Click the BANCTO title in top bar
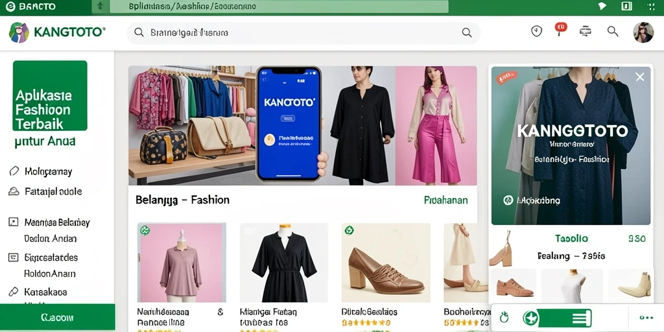 pyautogui.click(x=37, y=6)
